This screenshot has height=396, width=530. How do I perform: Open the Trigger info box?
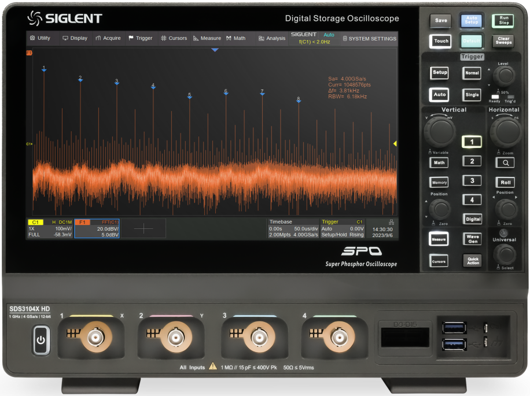tap(343, 228)
